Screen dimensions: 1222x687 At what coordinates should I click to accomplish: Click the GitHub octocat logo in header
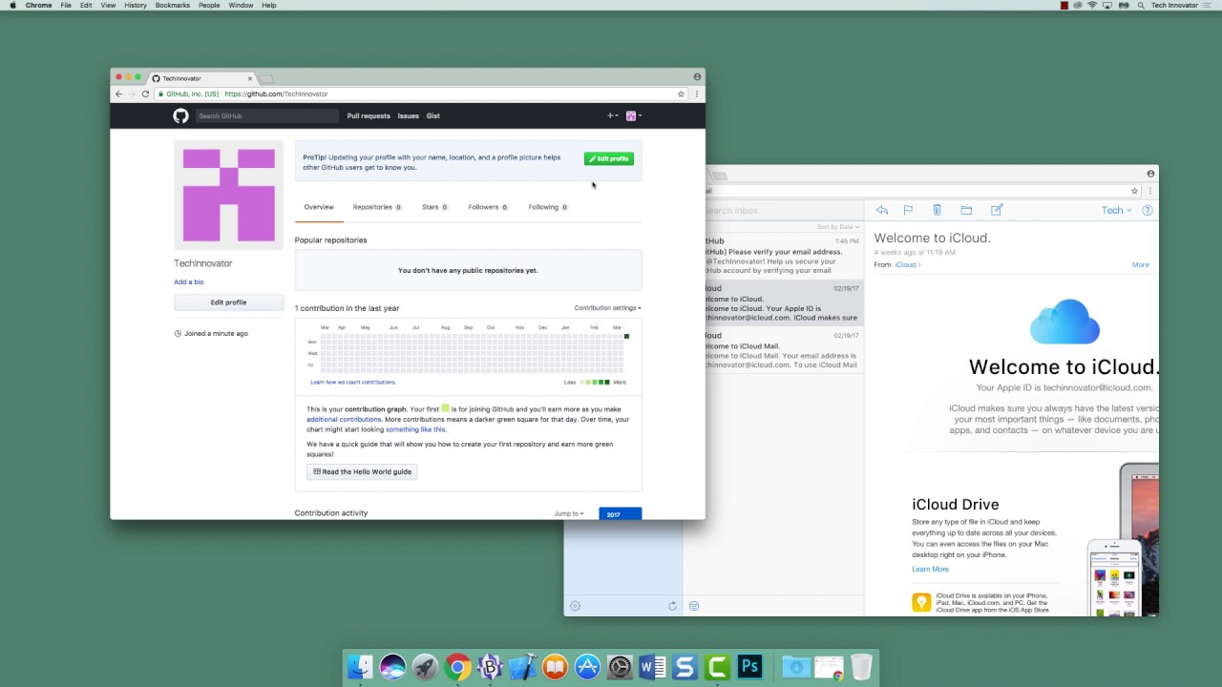click(180, 115)
